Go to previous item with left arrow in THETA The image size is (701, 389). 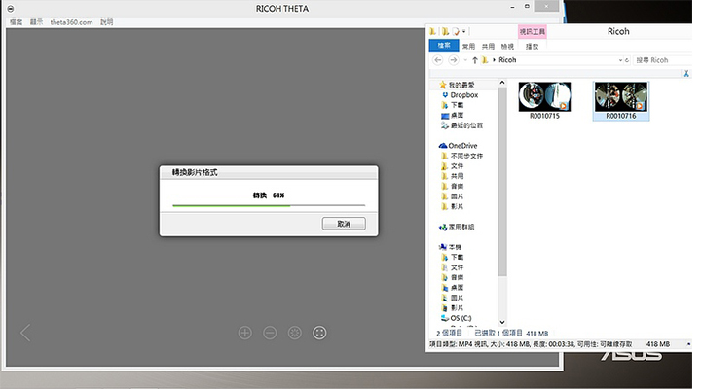tap(25, 333)
